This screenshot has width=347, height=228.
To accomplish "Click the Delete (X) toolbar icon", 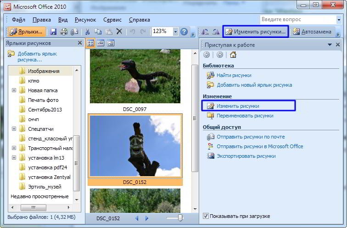I will [119, 32].
